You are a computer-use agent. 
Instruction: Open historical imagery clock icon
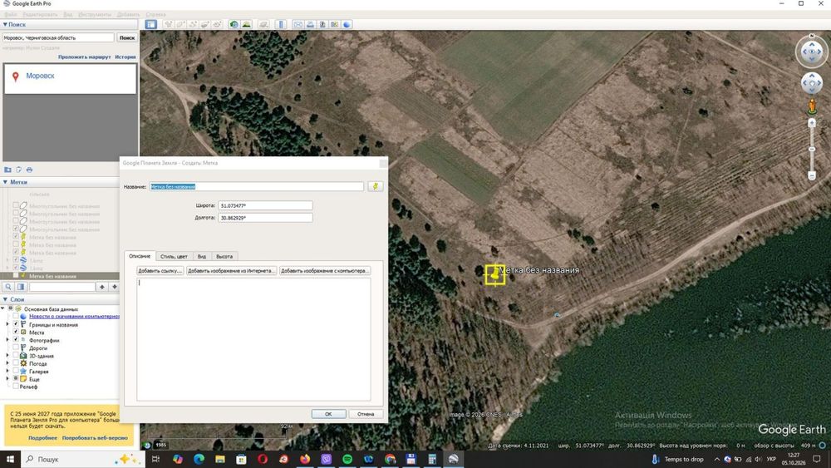(x=234, y=24)
